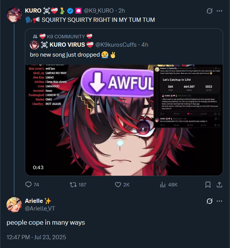
Task: Open KURO VIRUS small avatar in quote
Action: [34, 45]
